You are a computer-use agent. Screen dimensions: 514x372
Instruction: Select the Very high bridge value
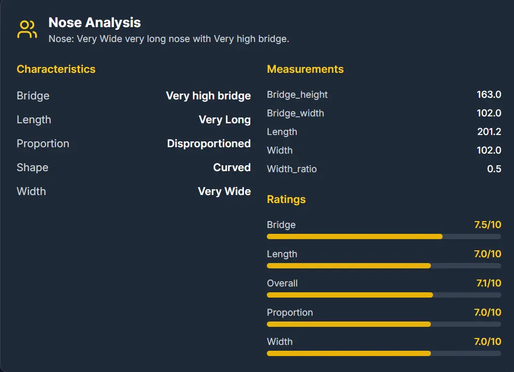pyautogui.click(x=208, y=96)
